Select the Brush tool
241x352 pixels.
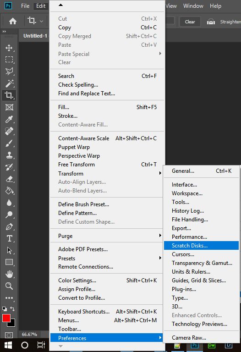click(9, 143)
